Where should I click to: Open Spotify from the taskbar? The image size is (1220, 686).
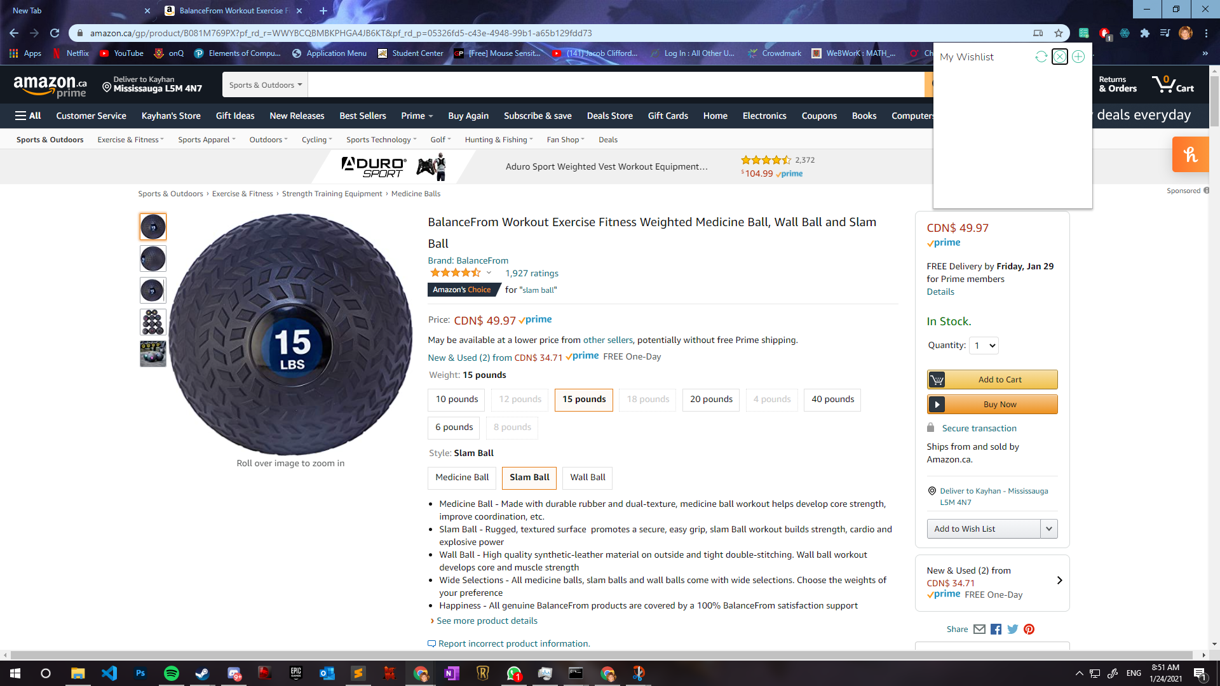click(x=172, y=673)
